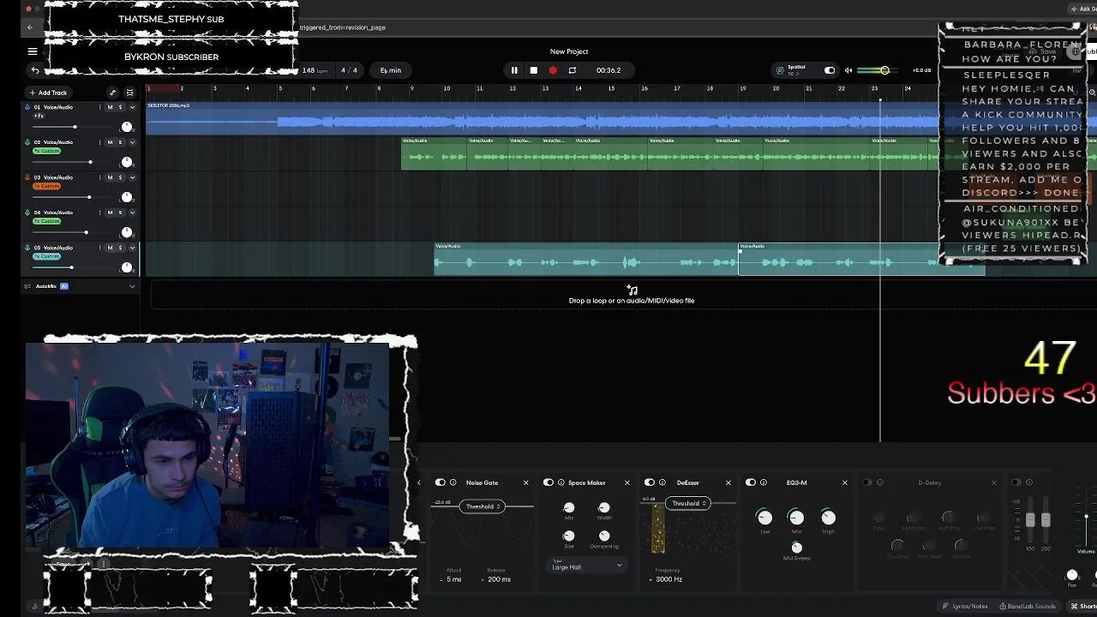1097x617 pixels.
Task: Solo track 01 Voice/Audio
Action: 120,107
